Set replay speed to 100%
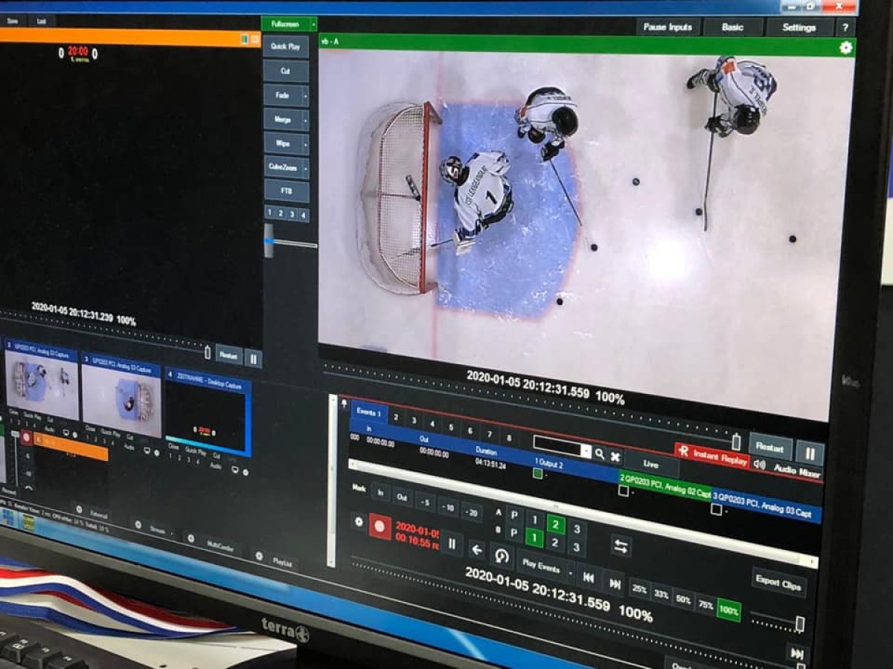The image size is (893, 669). tap(729, 611)
